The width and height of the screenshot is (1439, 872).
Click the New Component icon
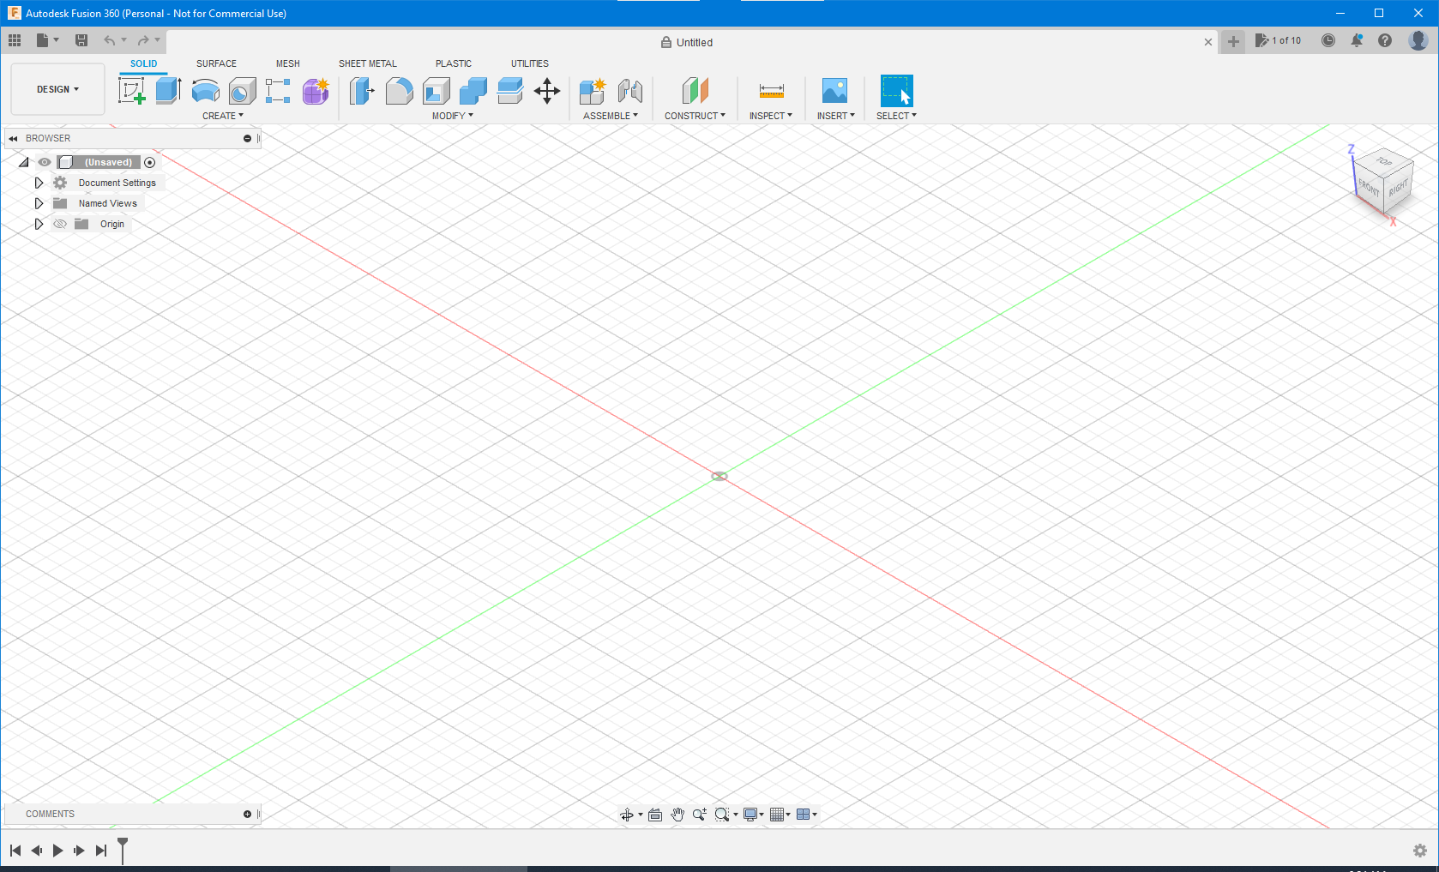[593, 90]
